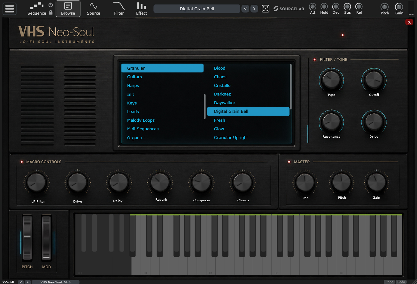
Task: Click the filter Type knob
Action: pyautogui.click(x=331, y=80)
